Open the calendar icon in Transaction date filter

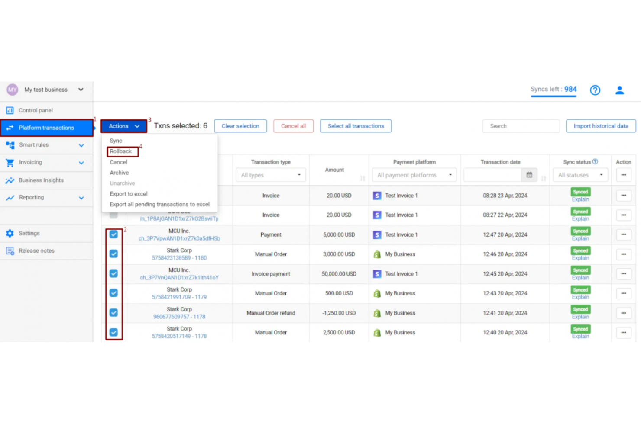click(529, 175)
